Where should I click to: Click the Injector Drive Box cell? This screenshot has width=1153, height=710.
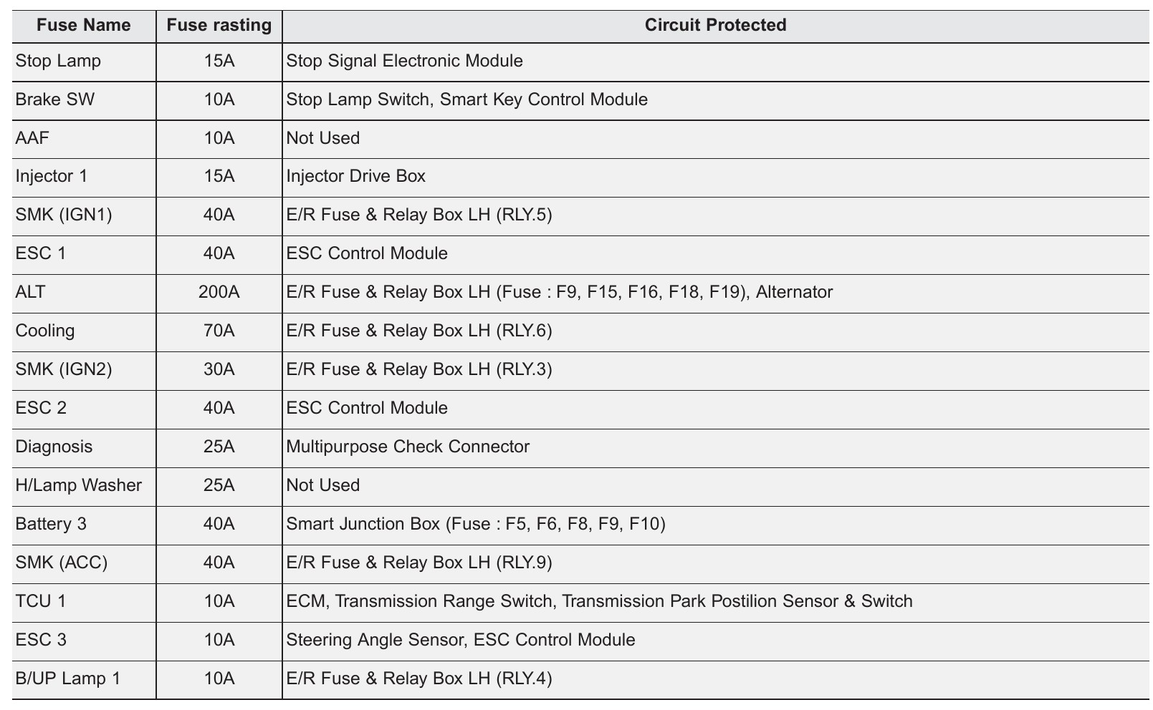click(x=355, y=176)
